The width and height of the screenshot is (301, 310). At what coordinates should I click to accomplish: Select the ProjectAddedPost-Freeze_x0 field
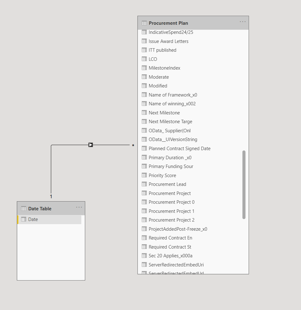(x=178, y=229)
